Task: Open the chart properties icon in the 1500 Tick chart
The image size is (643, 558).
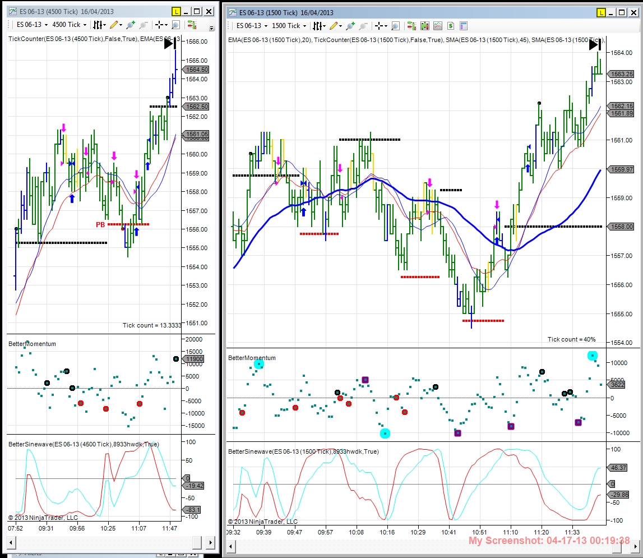Action: point(464,26)
